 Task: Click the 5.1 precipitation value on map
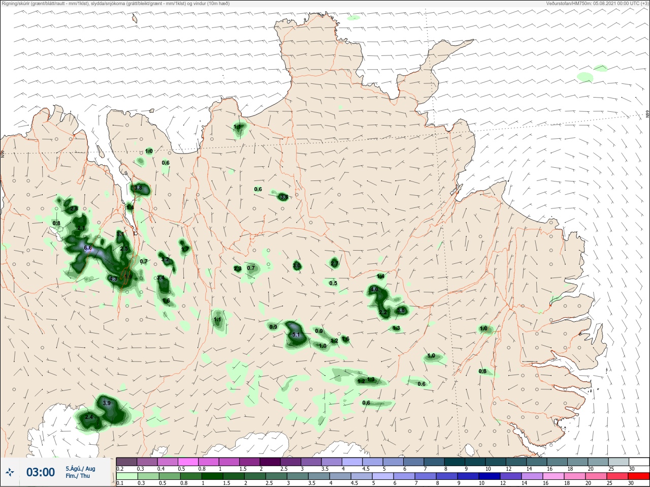297,334
